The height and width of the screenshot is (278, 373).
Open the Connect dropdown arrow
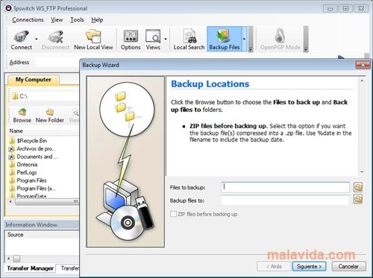(x=37, y=40)
